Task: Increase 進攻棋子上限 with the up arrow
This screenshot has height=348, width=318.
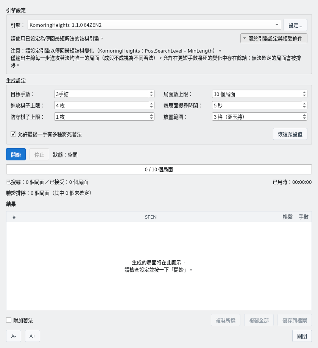Action: pyautogui.click(x=151, y=103)
